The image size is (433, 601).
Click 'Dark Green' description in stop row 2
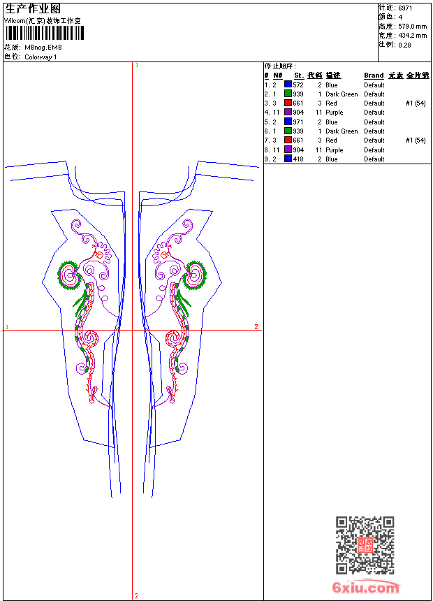tap(342, 94)
